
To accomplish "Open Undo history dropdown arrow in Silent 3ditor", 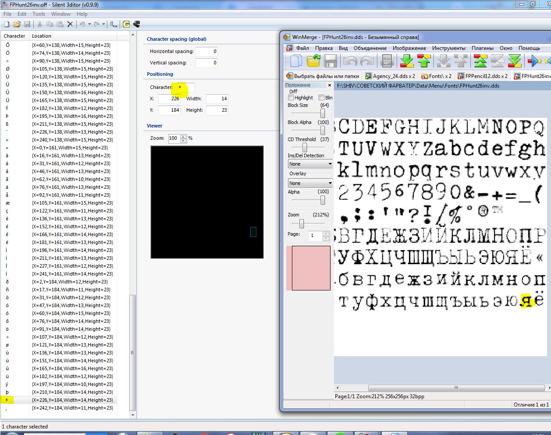I will (89, 25).
